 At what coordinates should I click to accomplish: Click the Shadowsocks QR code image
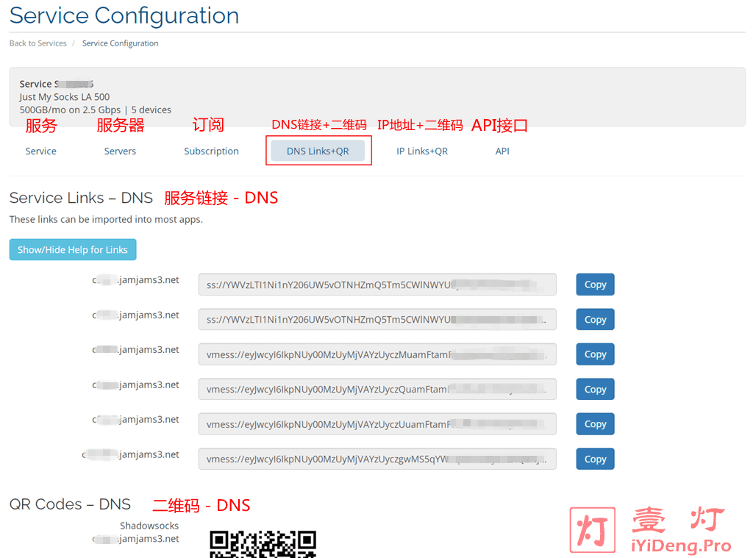(x=263, y=544)
